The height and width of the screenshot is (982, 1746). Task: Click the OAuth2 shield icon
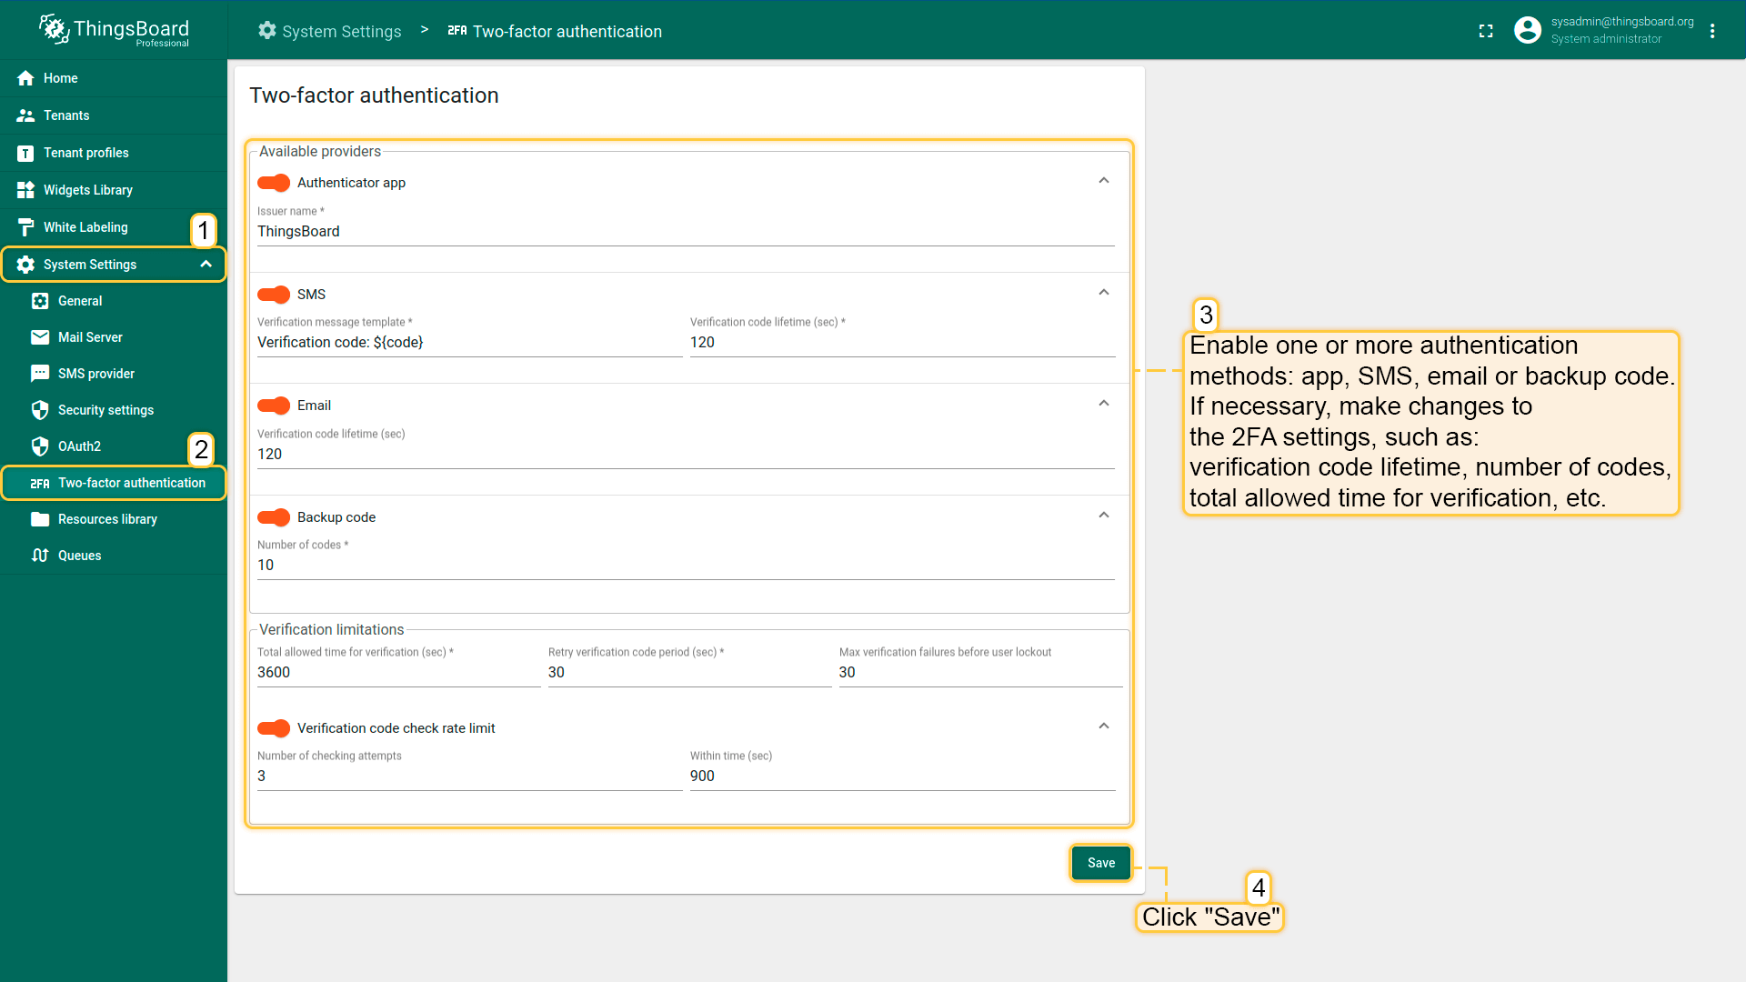point(40,446)
